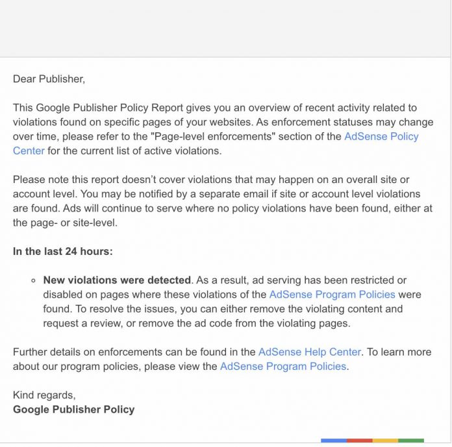Image resolution: width=452 pixels, height=447 pixels.
Task: Click the yellow segment of Google color bar
Action: tap(385, 441)
